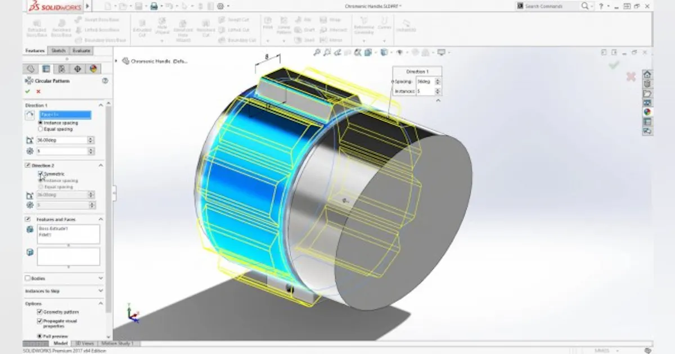Expand the Instances to Skip section
Screen dimensions: 675x354
pos(101,291)
